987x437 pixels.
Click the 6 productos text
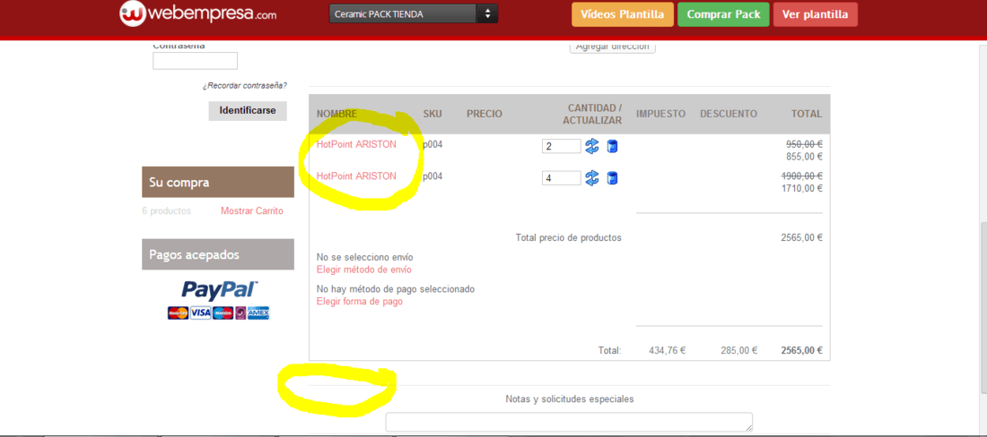point(167,211)
